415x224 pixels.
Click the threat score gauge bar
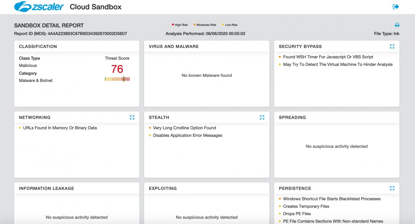pos(117,79)
